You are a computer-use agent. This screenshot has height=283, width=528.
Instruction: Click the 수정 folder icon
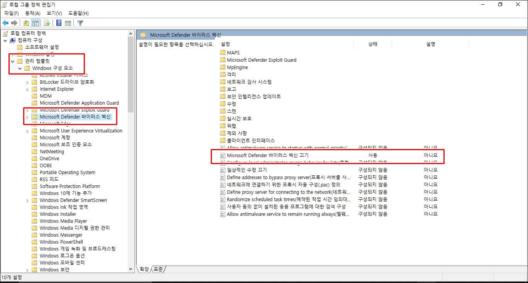(222, 104)
